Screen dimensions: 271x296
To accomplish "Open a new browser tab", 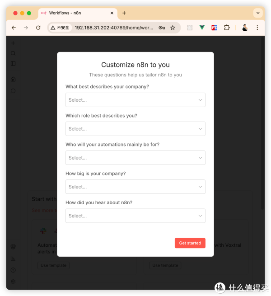I will coord(124,13).
